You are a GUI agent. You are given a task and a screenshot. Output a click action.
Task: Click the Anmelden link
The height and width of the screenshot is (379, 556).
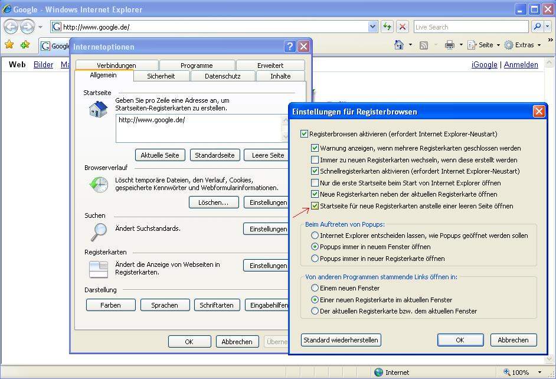tap(521, 64)
